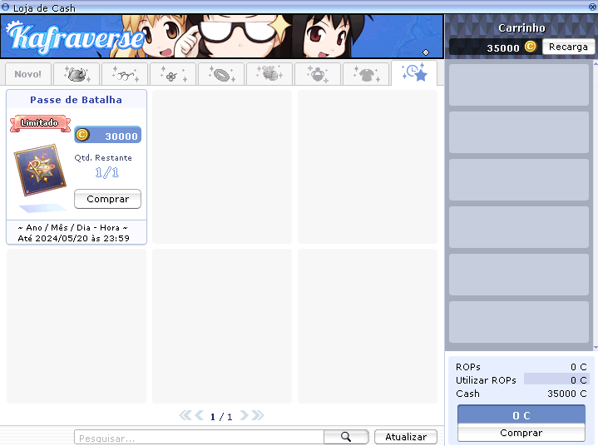Image resolution: width=598 pixels, height=446 pixels.
Task: Switch to the Novo! tab
Action: pos(28,74)
